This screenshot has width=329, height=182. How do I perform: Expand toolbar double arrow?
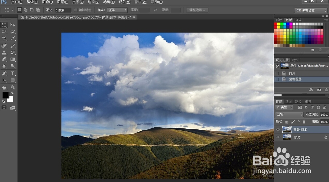(1, 16)
